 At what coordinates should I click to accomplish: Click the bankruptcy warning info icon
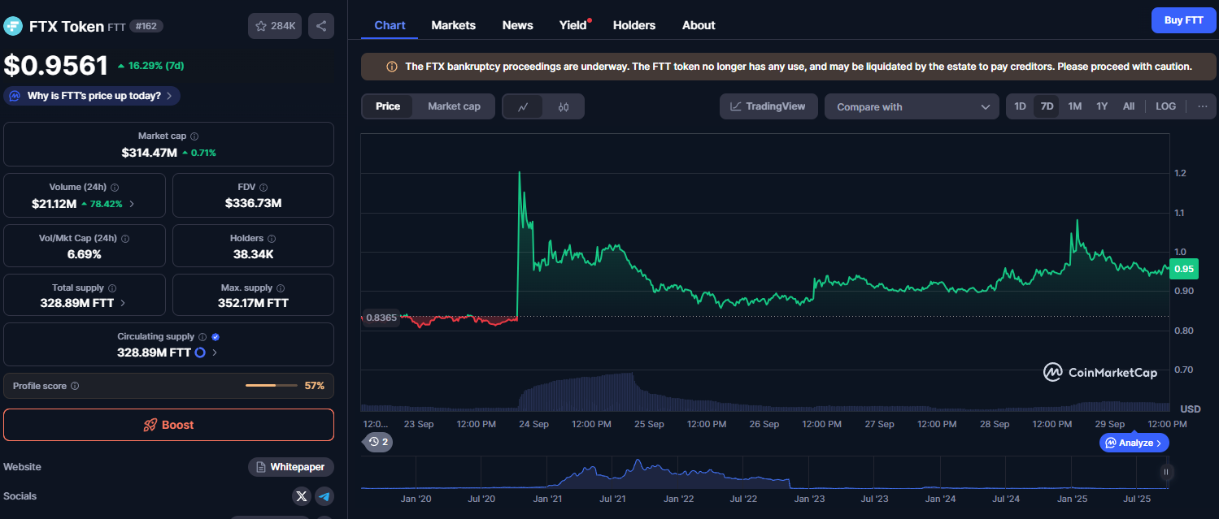coord(392,67)
